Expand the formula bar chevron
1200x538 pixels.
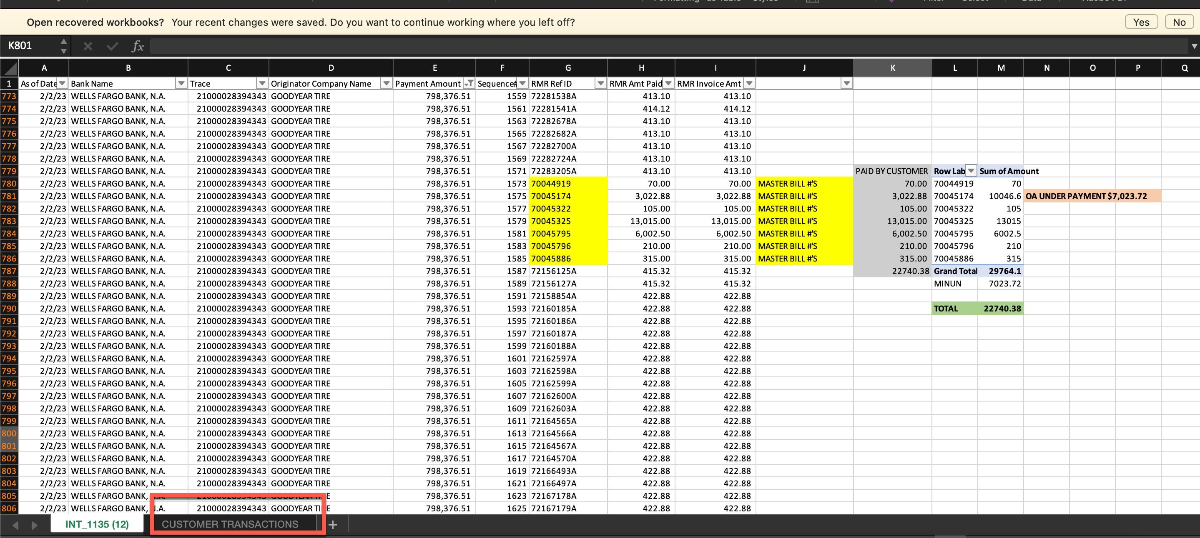pos(1194,46)
